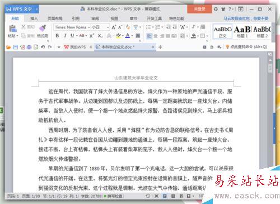Click the Copy (复制) icon

pos(24,36)
